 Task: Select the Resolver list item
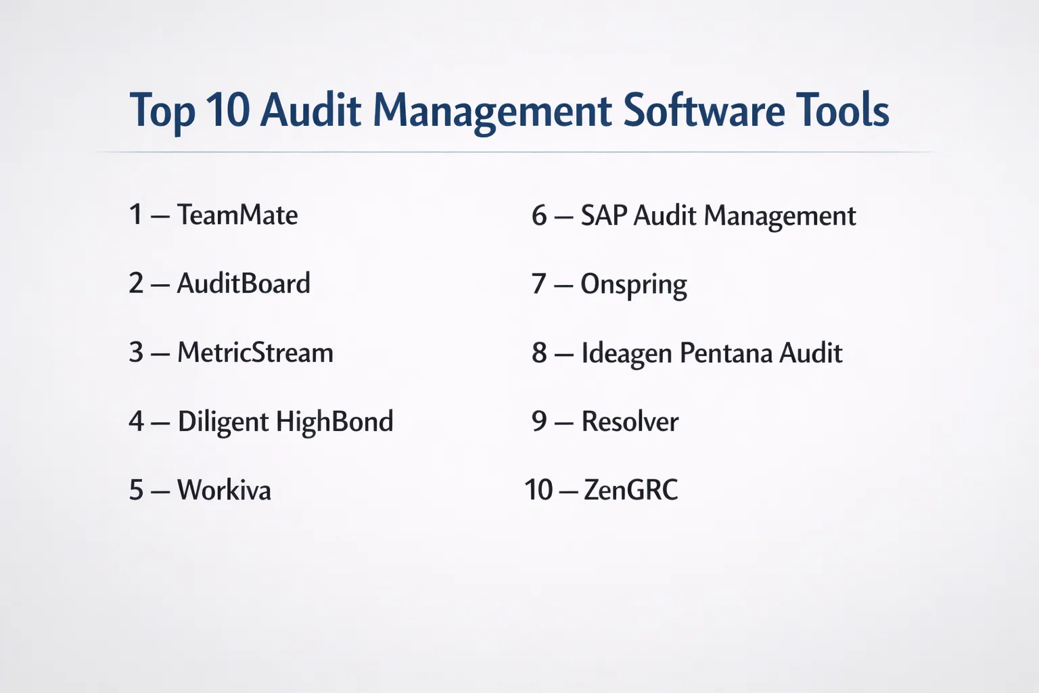(x=630, y=422)
